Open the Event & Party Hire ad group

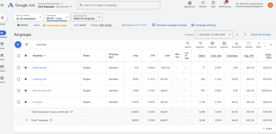(x=42, y=91)
